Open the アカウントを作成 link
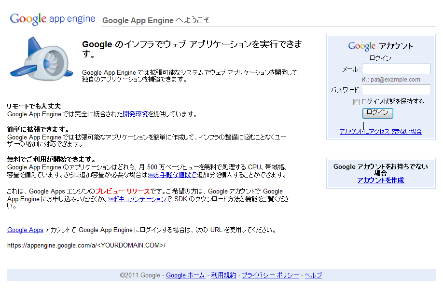Viewport: 443px width, 289px height. (381, 180)
